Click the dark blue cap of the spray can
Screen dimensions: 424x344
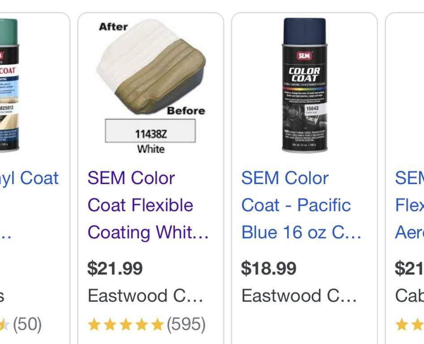tap(304, 31)
